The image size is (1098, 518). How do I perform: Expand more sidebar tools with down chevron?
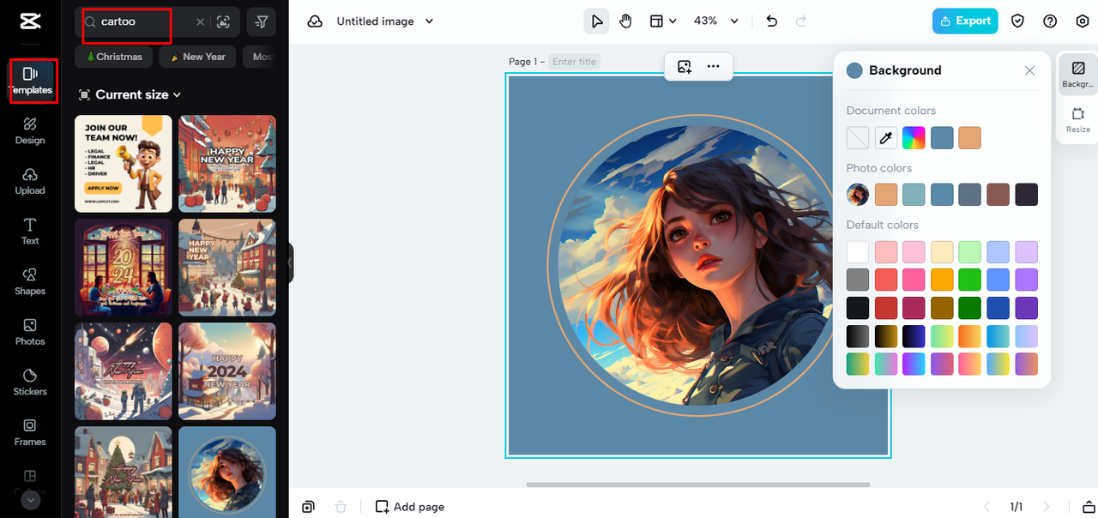(x=30, y=500)
